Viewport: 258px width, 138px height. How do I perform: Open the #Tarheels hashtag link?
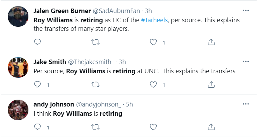click(x=154, y=20)
